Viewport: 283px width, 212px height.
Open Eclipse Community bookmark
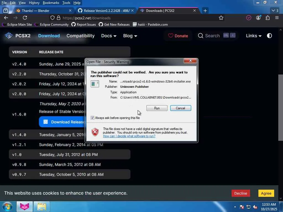[x=52, y=25]
